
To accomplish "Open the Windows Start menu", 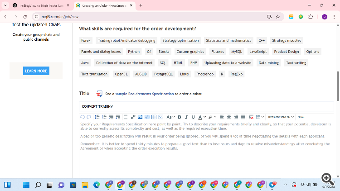I will point(26,185).
